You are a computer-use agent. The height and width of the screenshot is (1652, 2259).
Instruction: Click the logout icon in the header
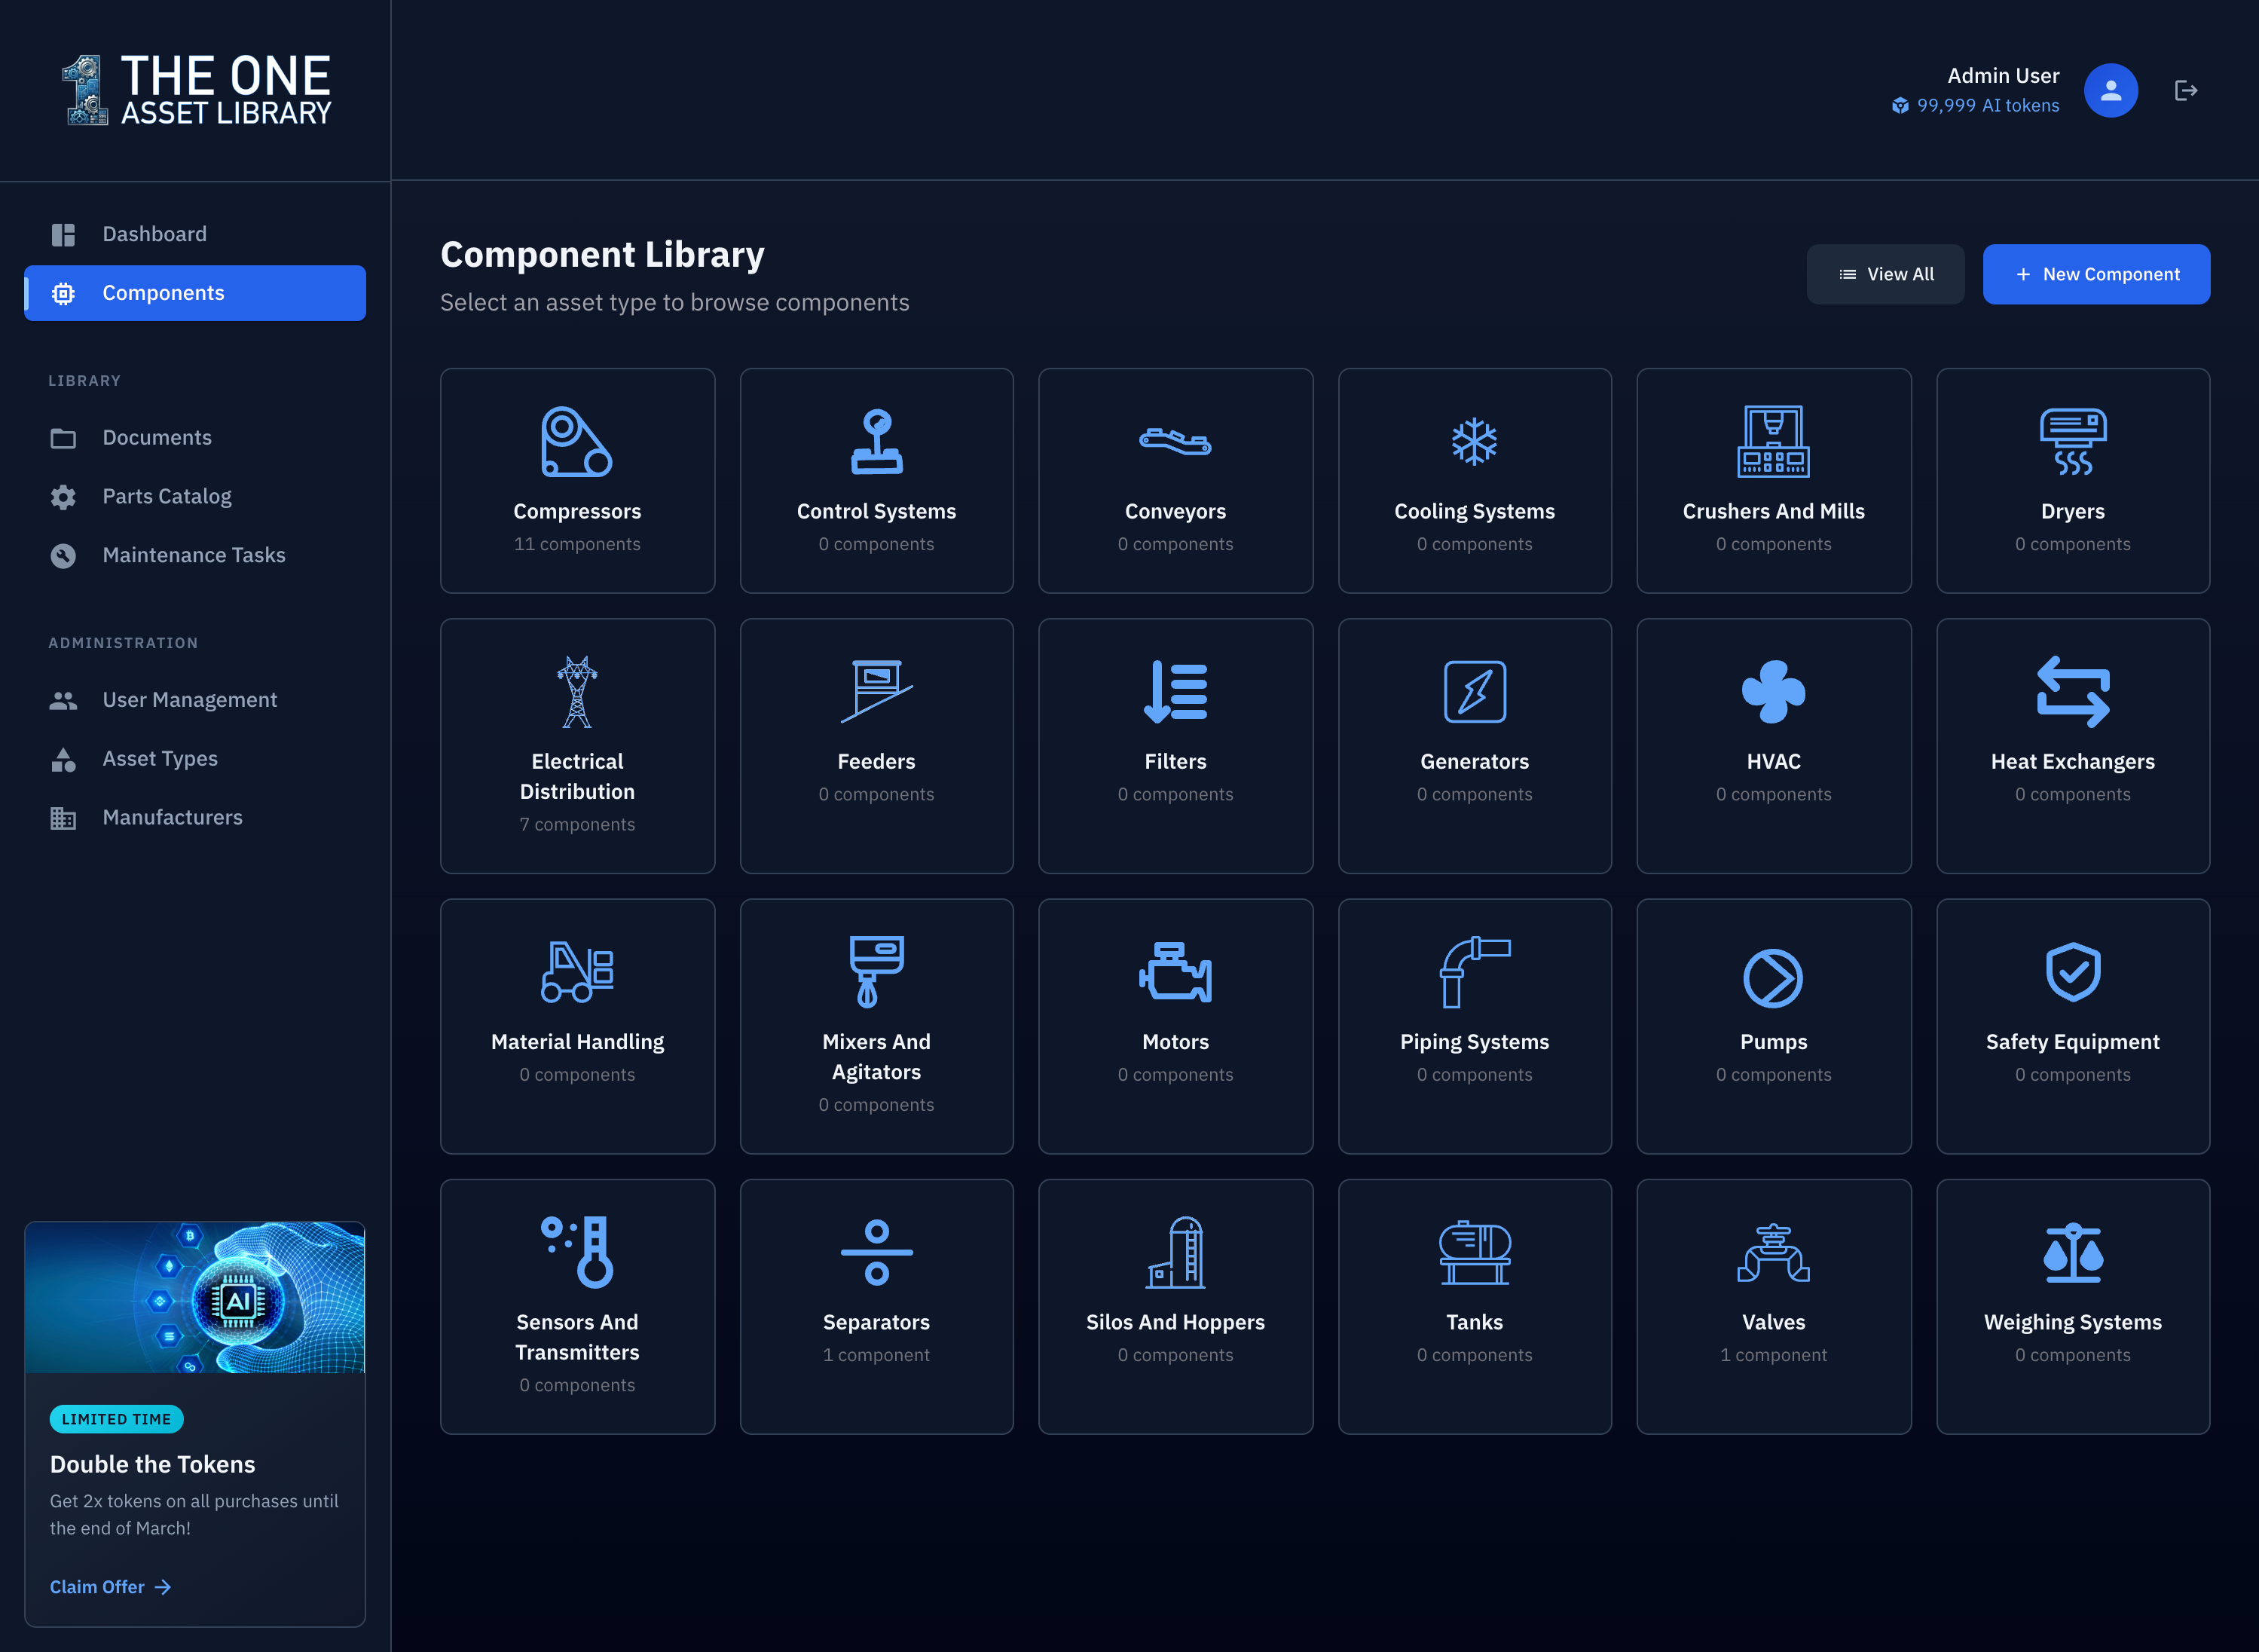coord(2186,90)
